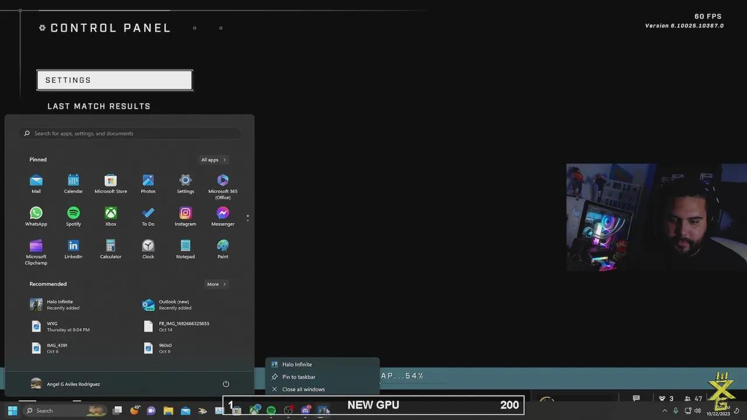The image size is (747, 420).
Task: Open Last Match Results in Halo menu
Action: (99, 106)
